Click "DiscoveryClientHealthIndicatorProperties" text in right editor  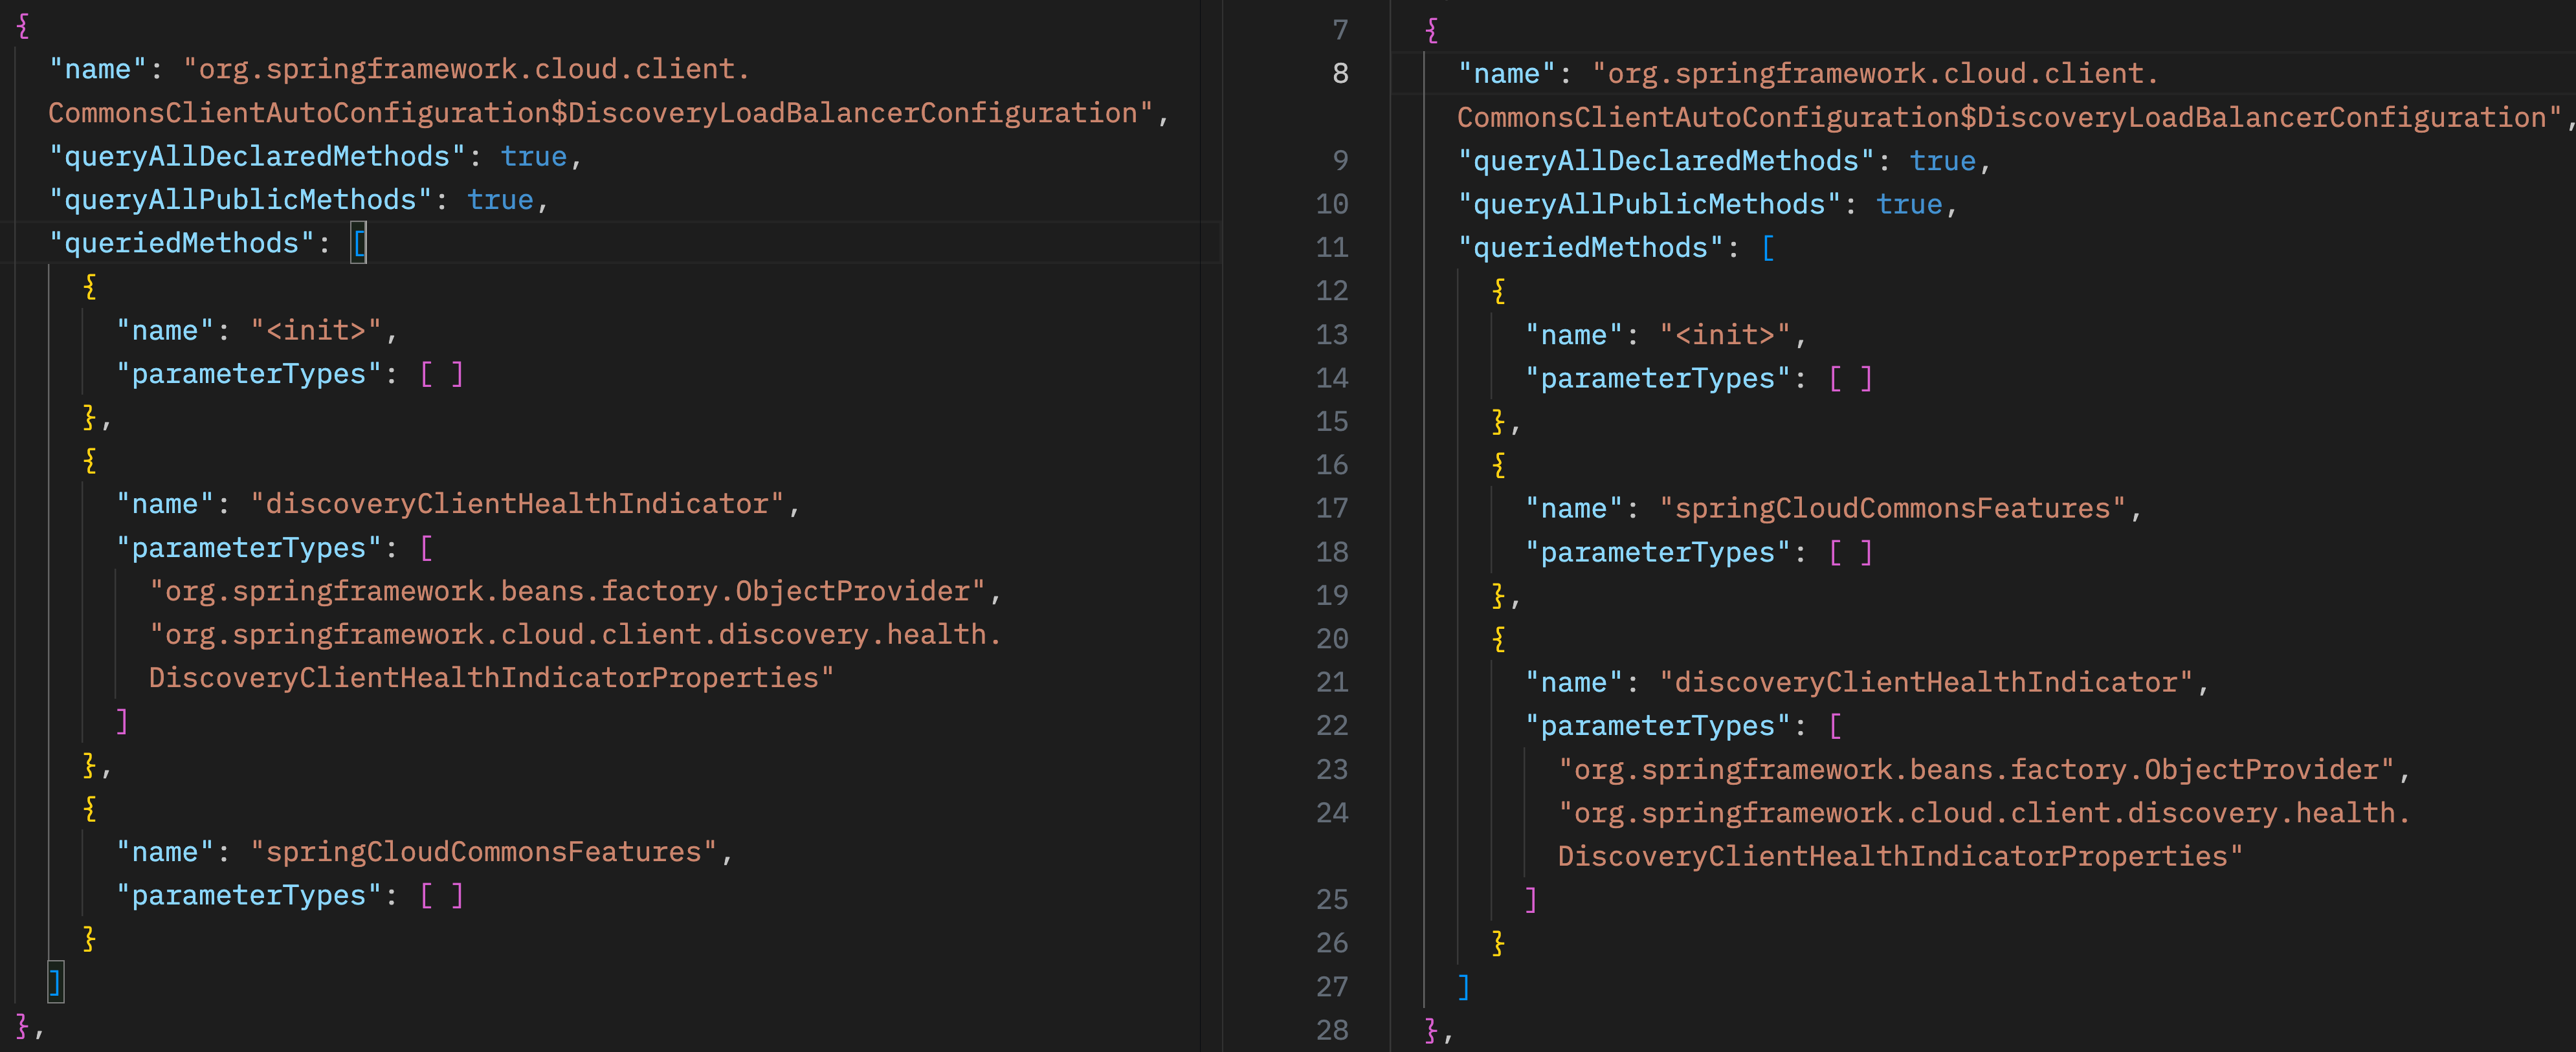click(1900, 856)
